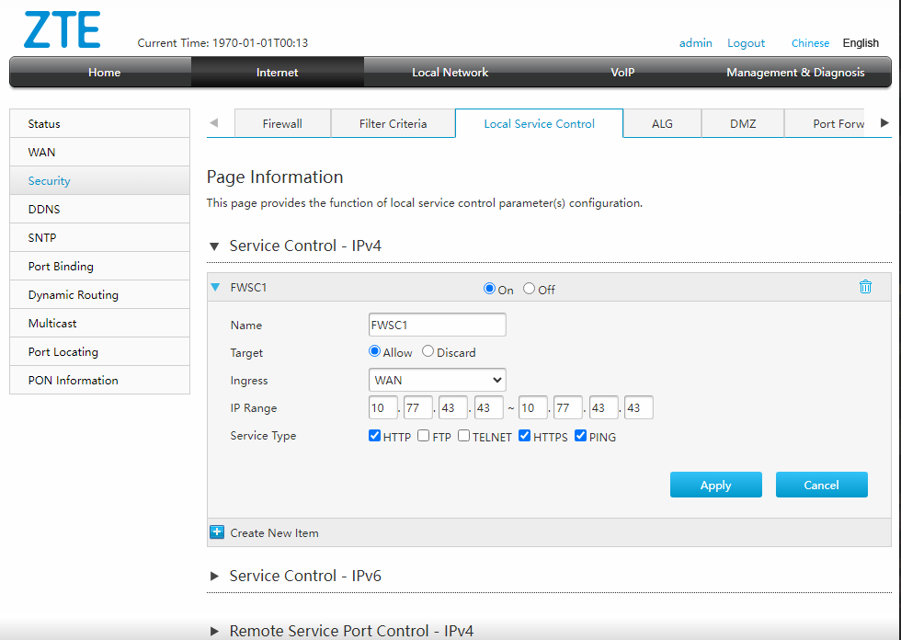
Task: Open Port Binding in the sidebar
Action: [100, 266]
